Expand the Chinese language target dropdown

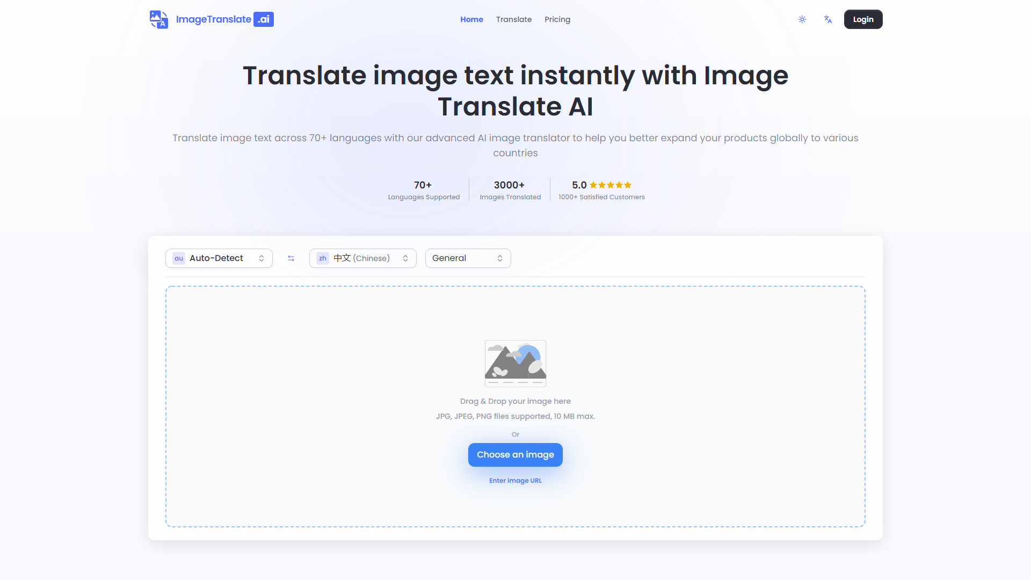pos(363,258)
